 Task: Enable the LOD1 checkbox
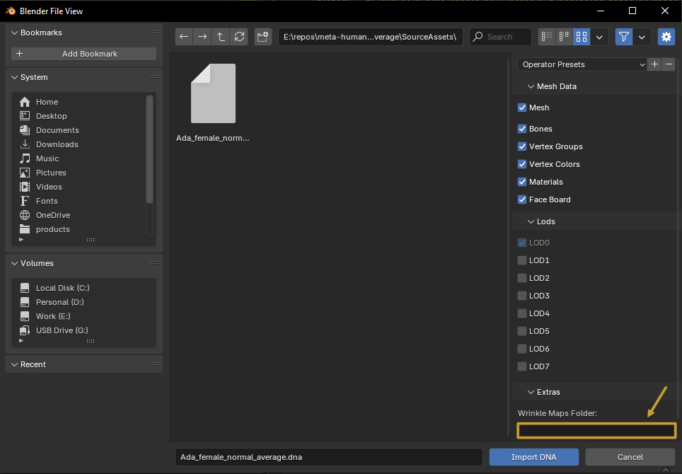[x=523, y=260]
